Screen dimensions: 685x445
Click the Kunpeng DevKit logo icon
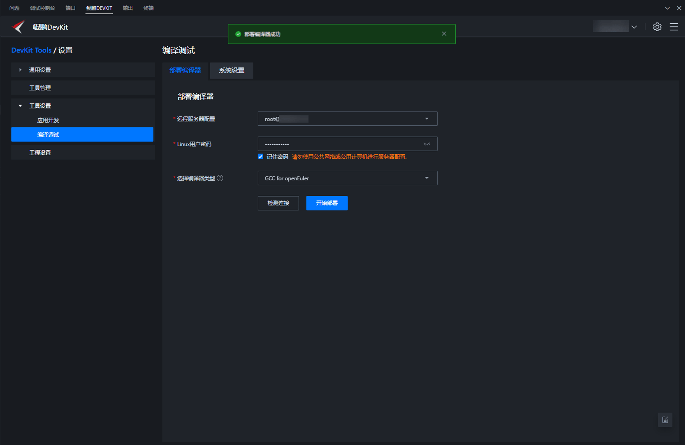[x=18, y=27]
